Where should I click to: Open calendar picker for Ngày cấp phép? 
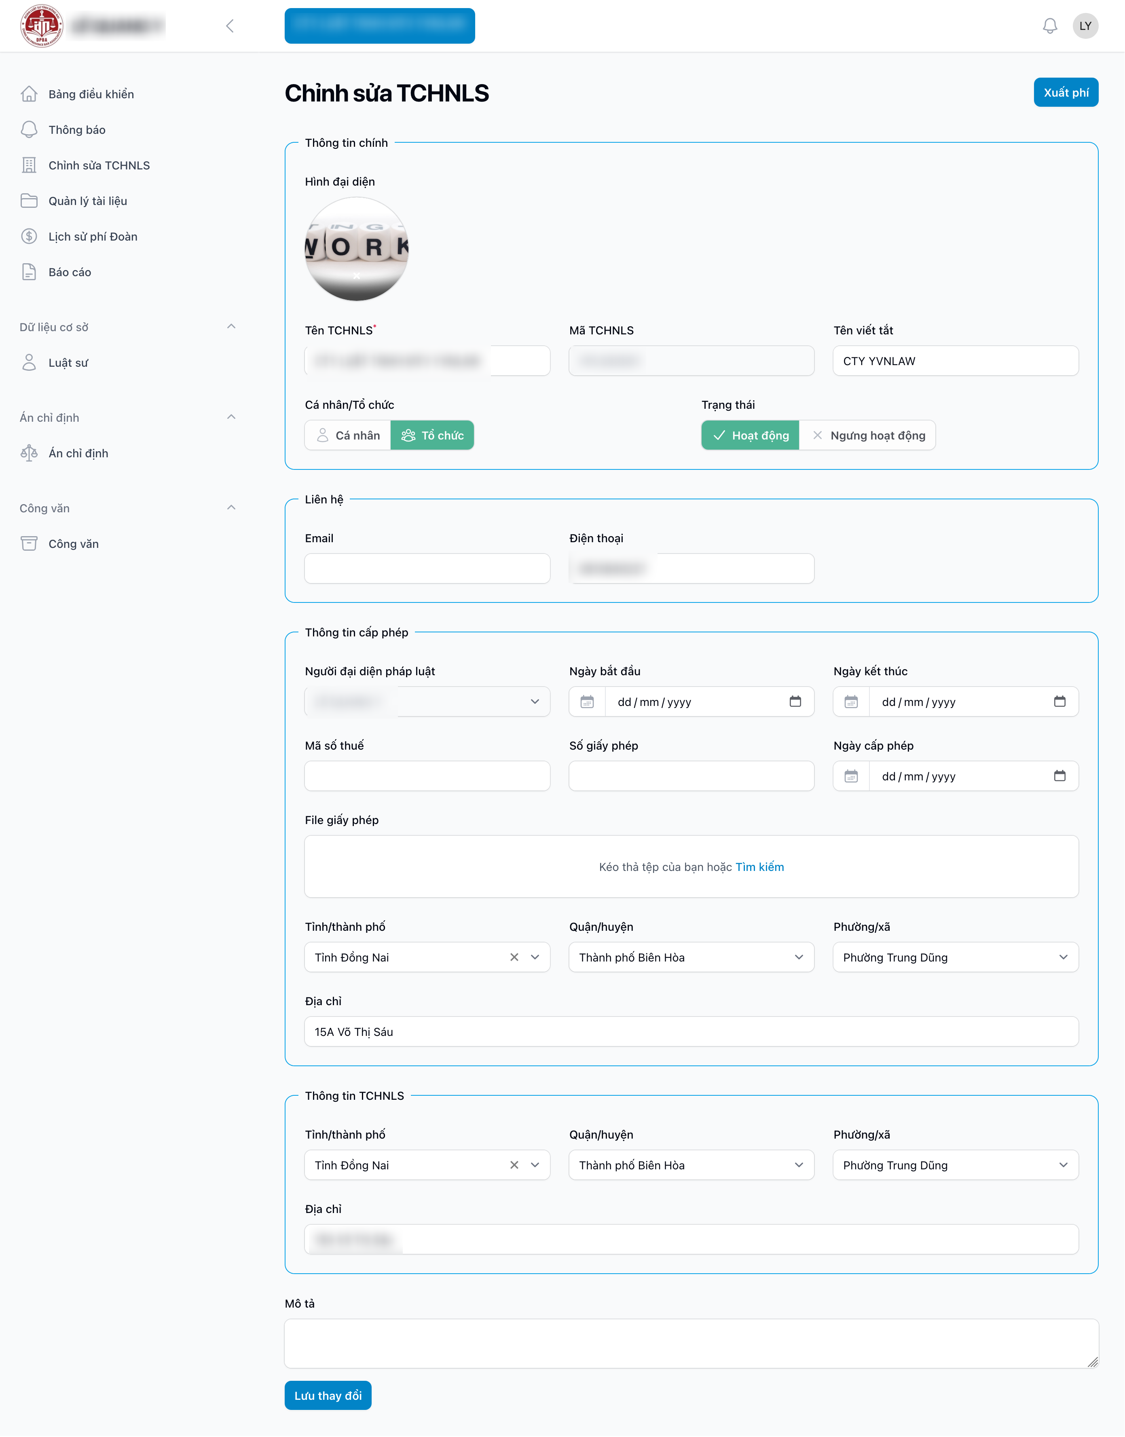[x=1059, y=776]
